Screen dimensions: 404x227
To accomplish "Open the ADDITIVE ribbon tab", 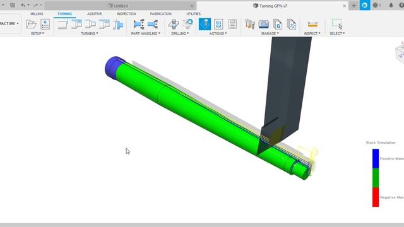I will pyautogui.click(x=94, y=14).
